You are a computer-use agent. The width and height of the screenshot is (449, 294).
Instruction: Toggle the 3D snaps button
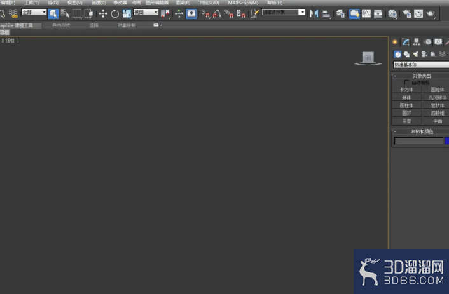(x=205, y=13)
